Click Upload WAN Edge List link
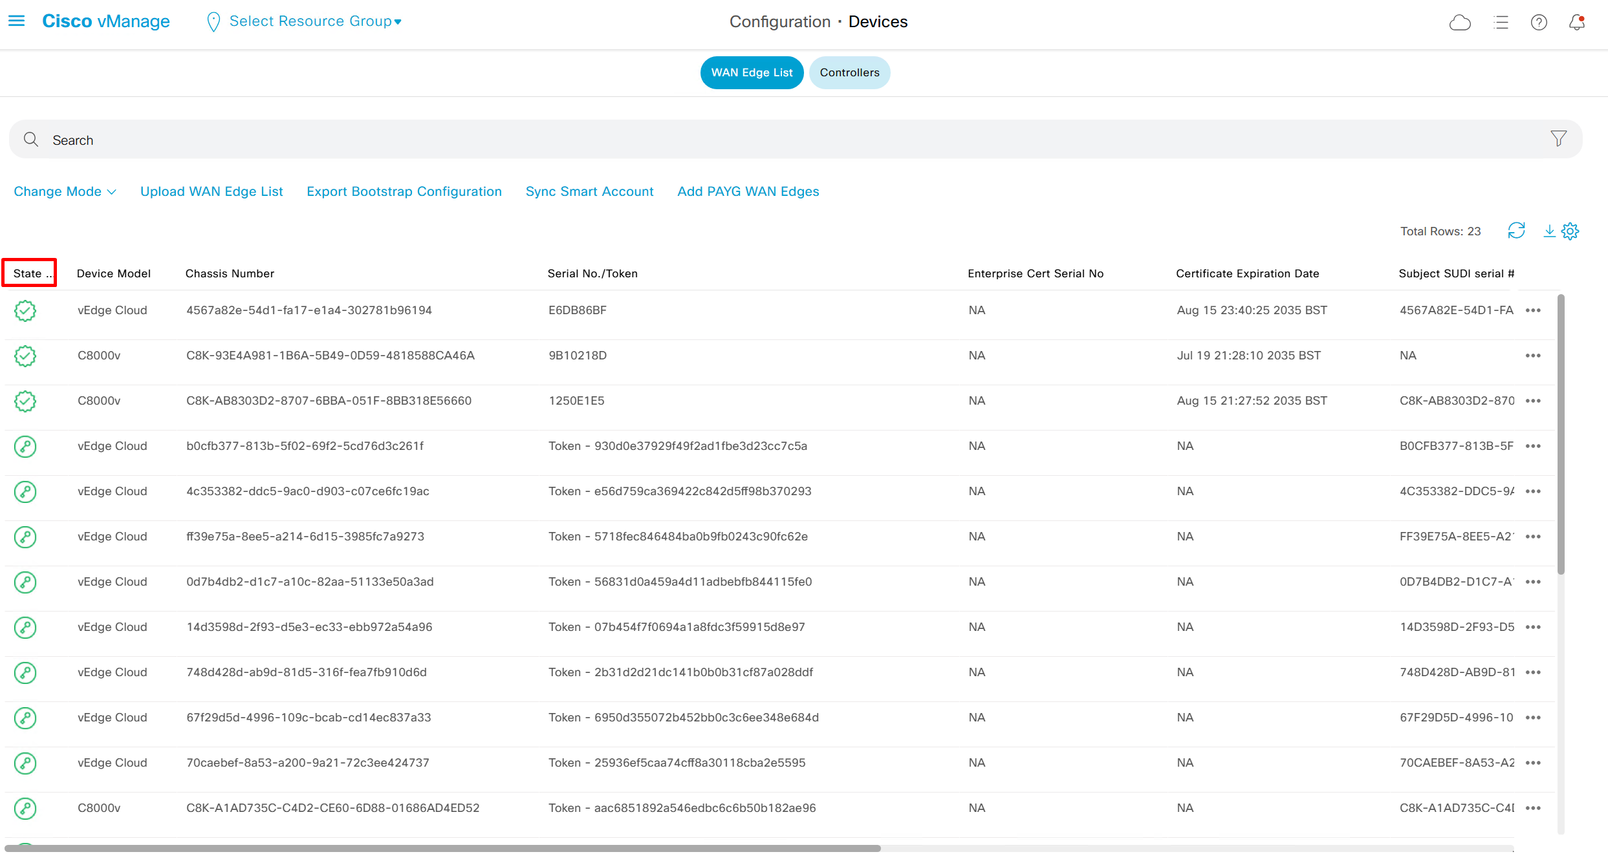Image resolution: width=1608 pixels, height=863 pixels. (212, 191)
